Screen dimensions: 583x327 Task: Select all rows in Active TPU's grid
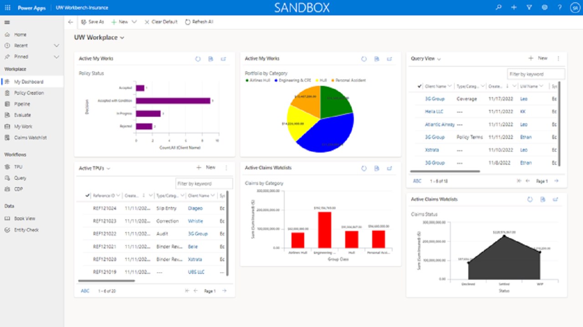tap(87, 195)
